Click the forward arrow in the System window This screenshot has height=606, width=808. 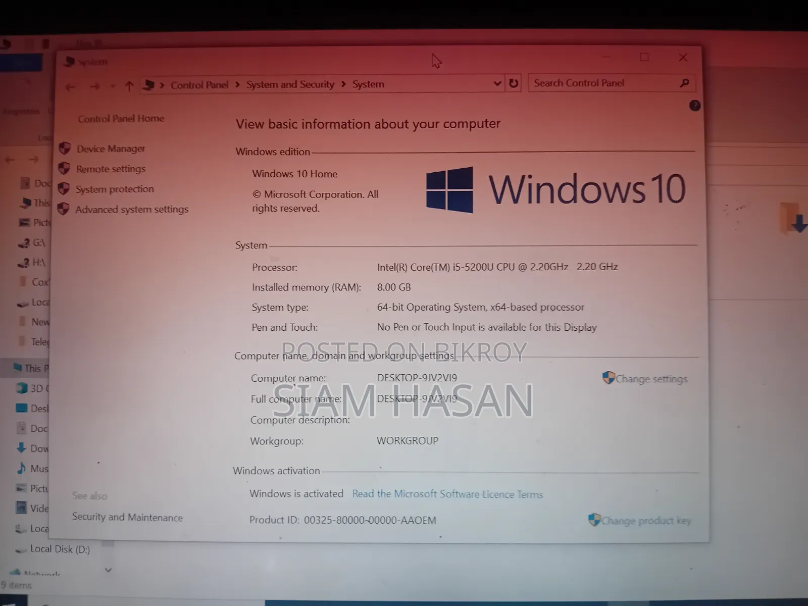[94, 87]
